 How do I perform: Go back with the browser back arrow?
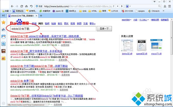(12, 6)
